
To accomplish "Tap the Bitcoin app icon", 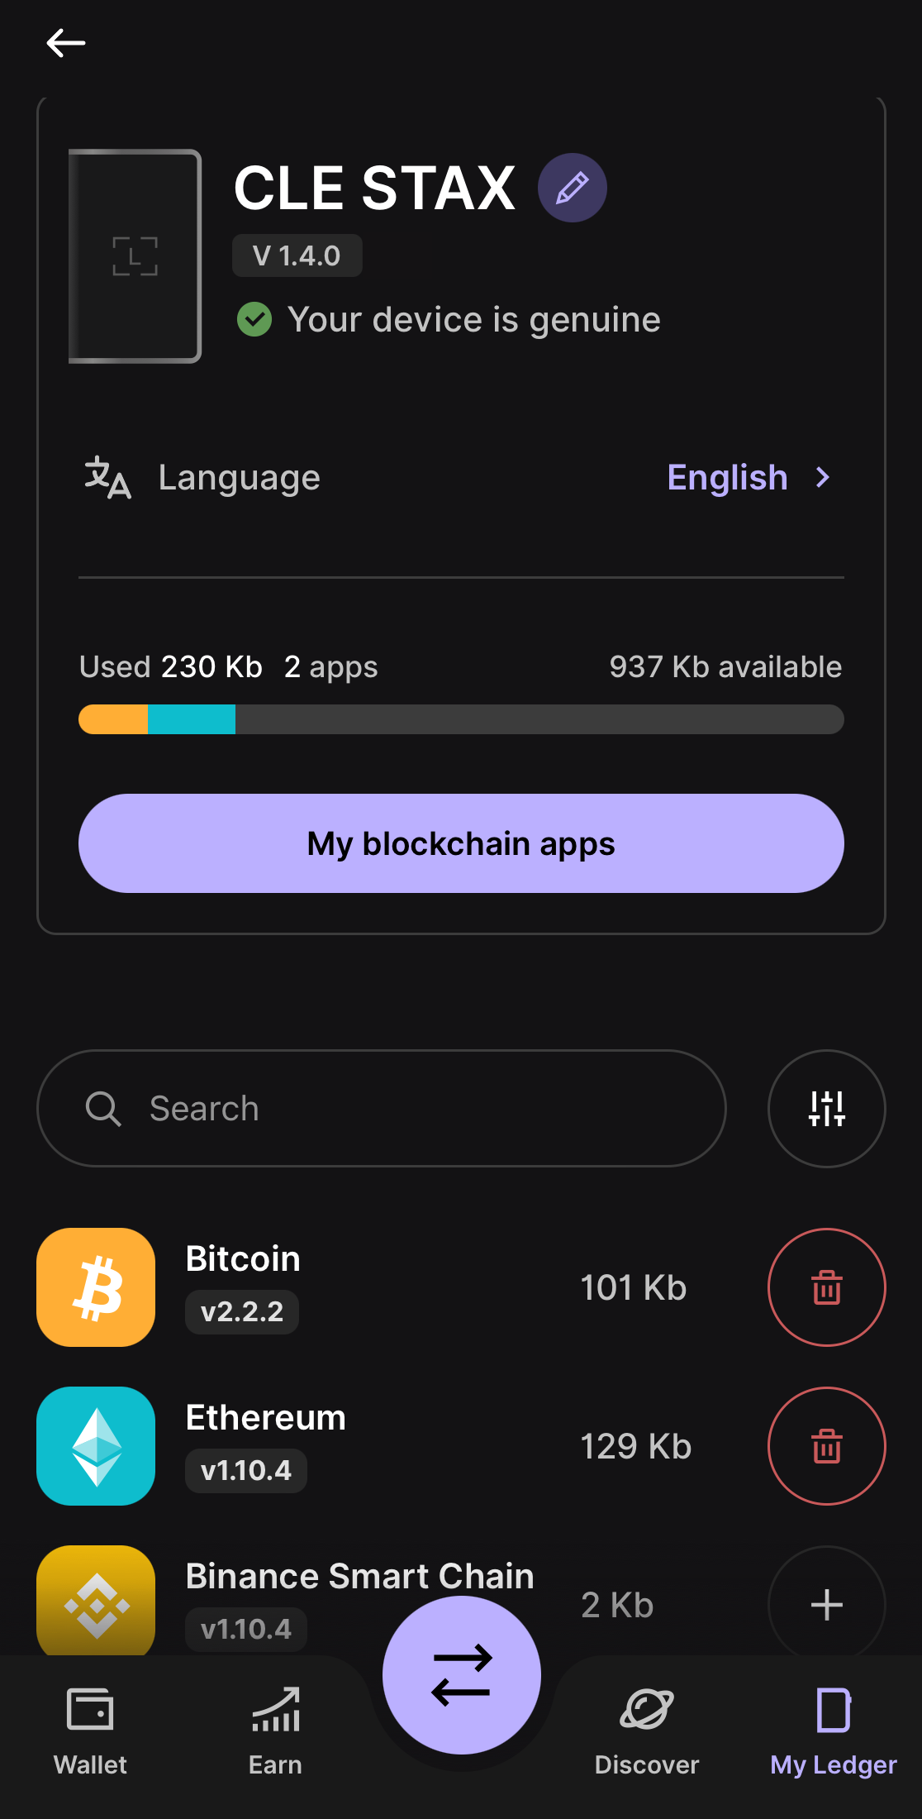I will [96, 1287].
